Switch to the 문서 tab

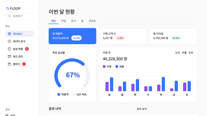tap(73, 21)
